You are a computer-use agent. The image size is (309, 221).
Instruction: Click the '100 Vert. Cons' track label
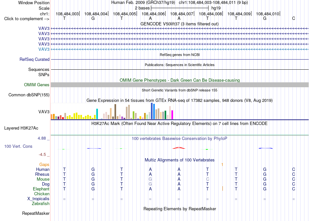pyautogui.click(x=18, y=146)
